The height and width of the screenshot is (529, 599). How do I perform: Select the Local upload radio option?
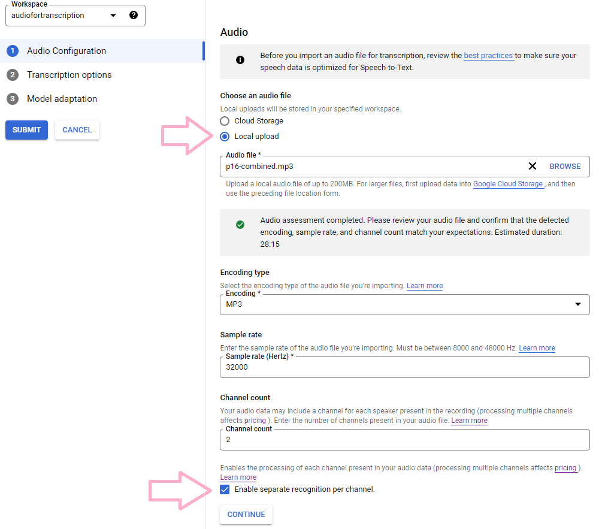tap(225, 137)
